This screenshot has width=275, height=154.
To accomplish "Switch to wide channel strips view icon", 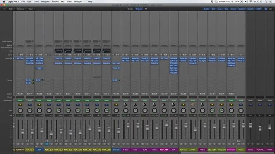I will (270, 9).
